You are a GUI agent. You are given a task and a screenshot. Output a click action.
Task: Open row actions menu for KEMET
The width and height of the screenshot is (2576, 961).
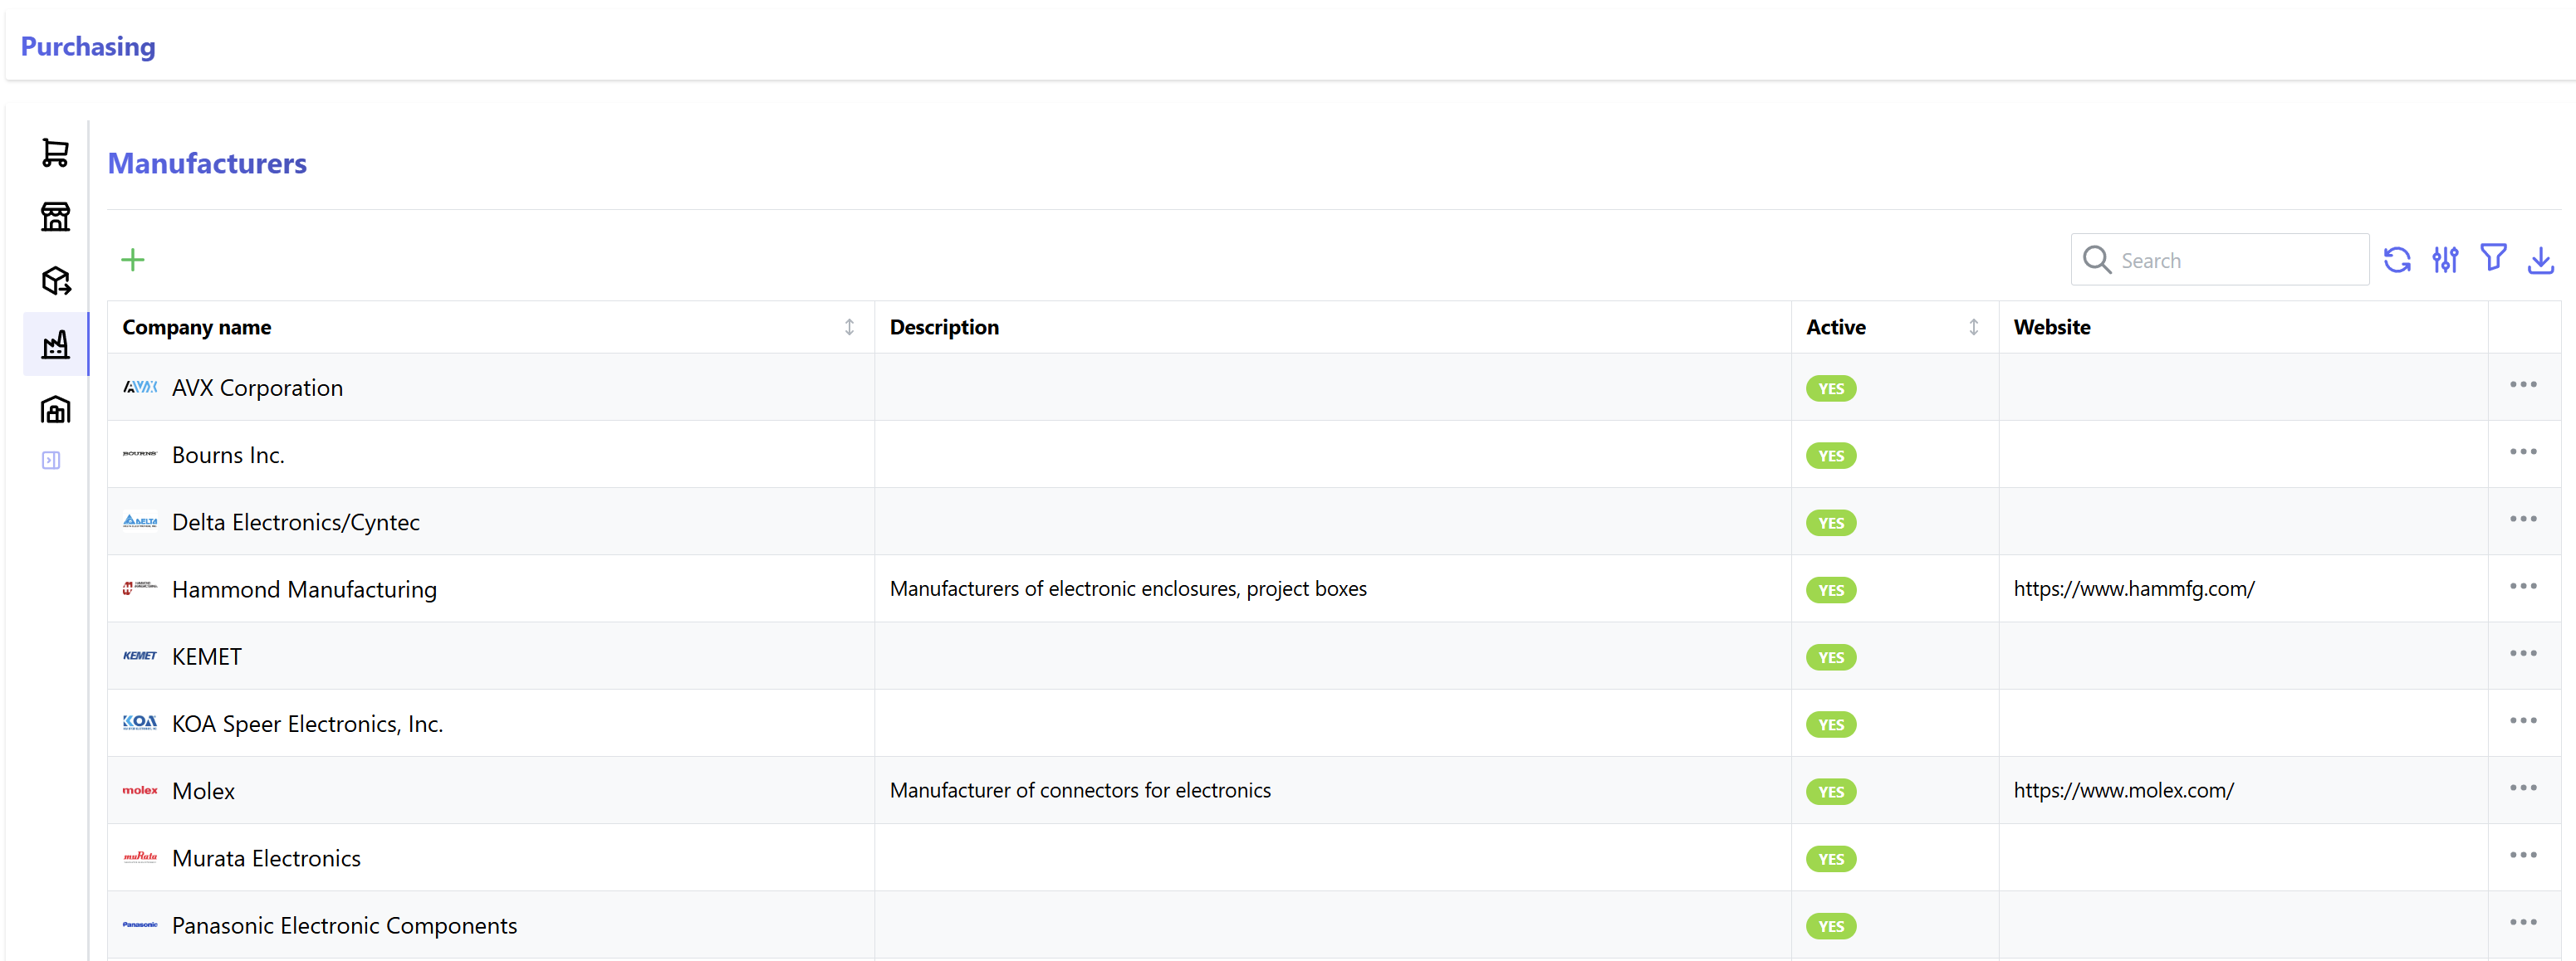coord(2523,653)
